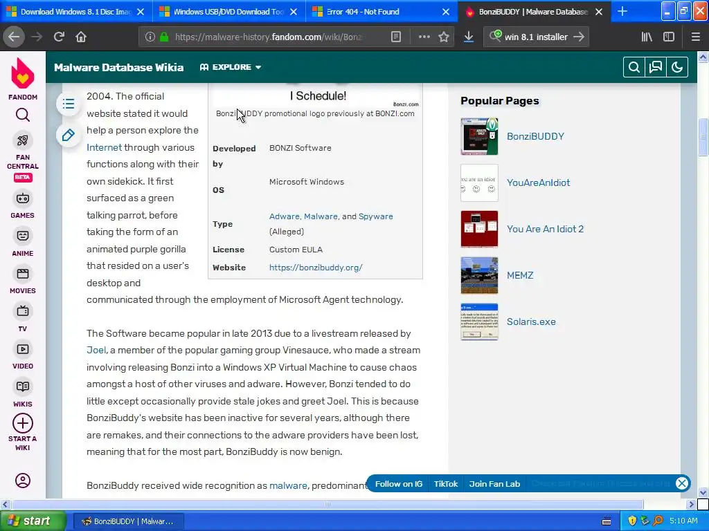
Task: Follow the Spyware type link
Action: [376, 216]
